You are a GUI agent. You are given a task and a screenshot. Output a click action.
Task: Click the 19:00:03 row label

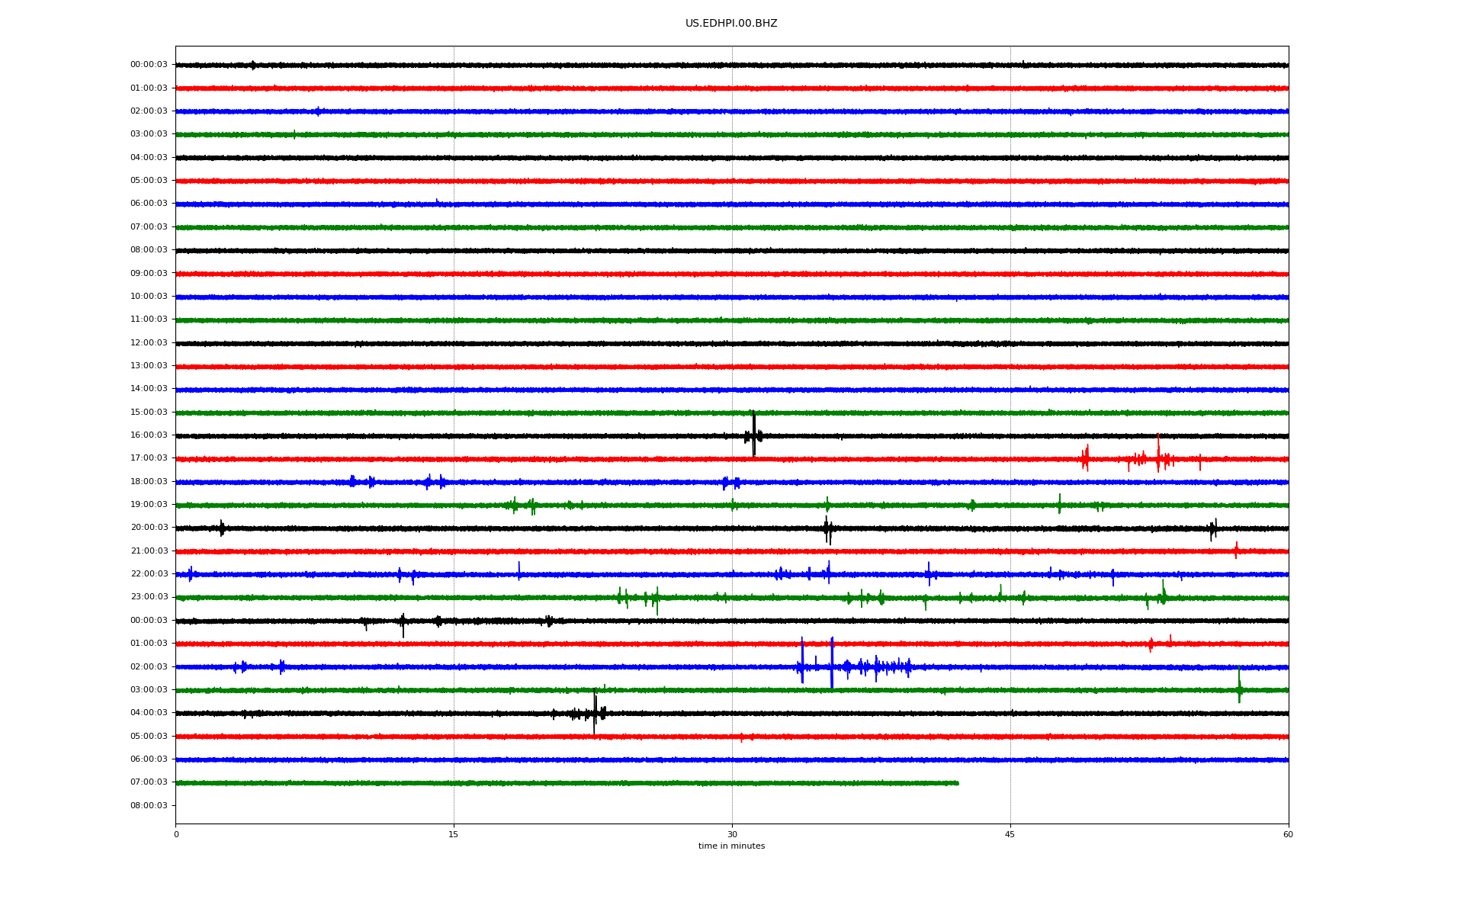149,505
